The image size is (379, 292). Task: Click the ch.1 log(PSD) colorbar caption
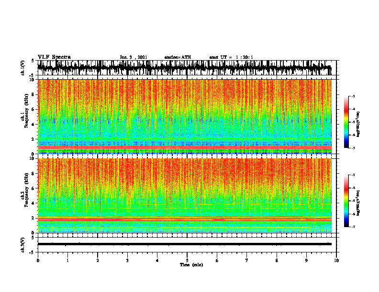358,125
